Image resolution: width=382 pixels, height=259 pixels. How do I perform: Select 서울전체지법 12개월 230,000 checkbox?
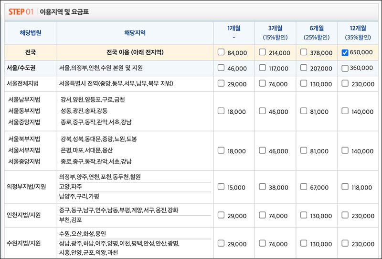click(x=345, y=83)
